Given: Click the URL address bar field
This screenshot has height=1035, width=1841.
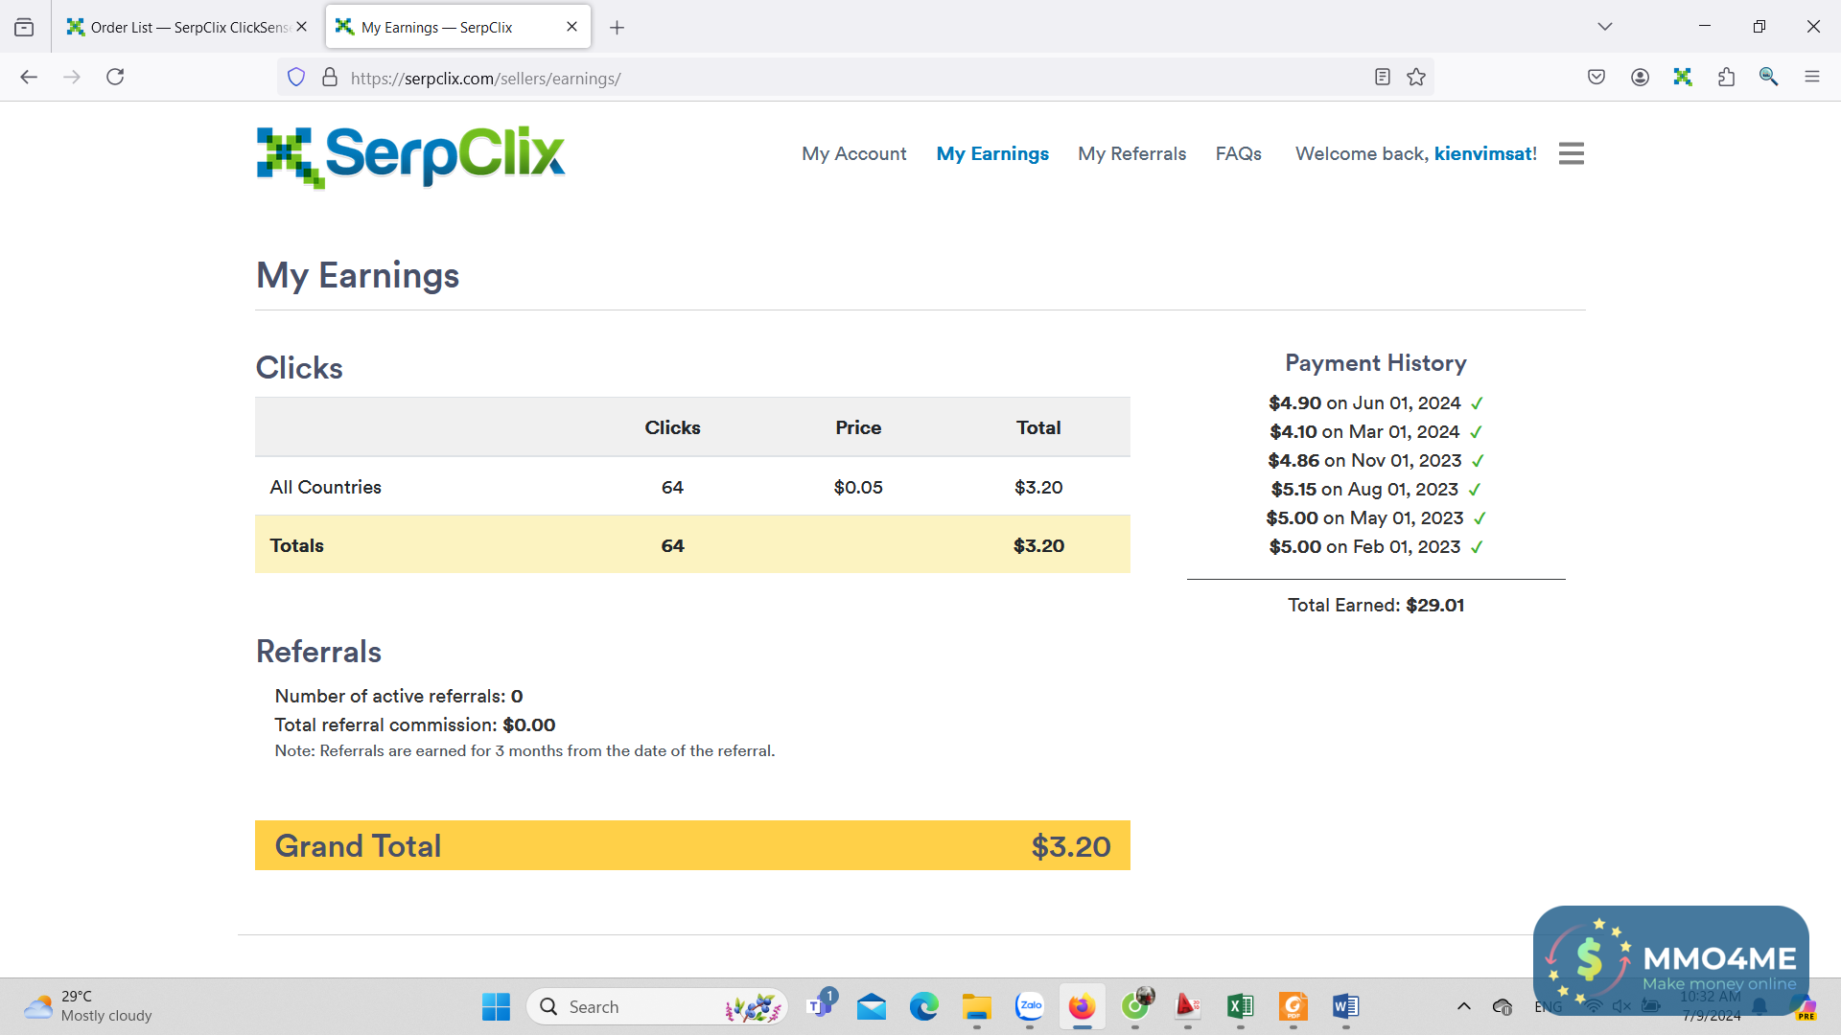Looking at the screenshot, I should (x=844, y=78).
